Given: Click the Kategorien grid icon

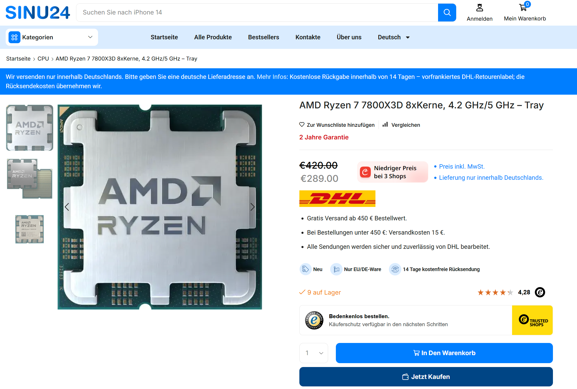Looking at the screenshot, I should tap(14, 37).
